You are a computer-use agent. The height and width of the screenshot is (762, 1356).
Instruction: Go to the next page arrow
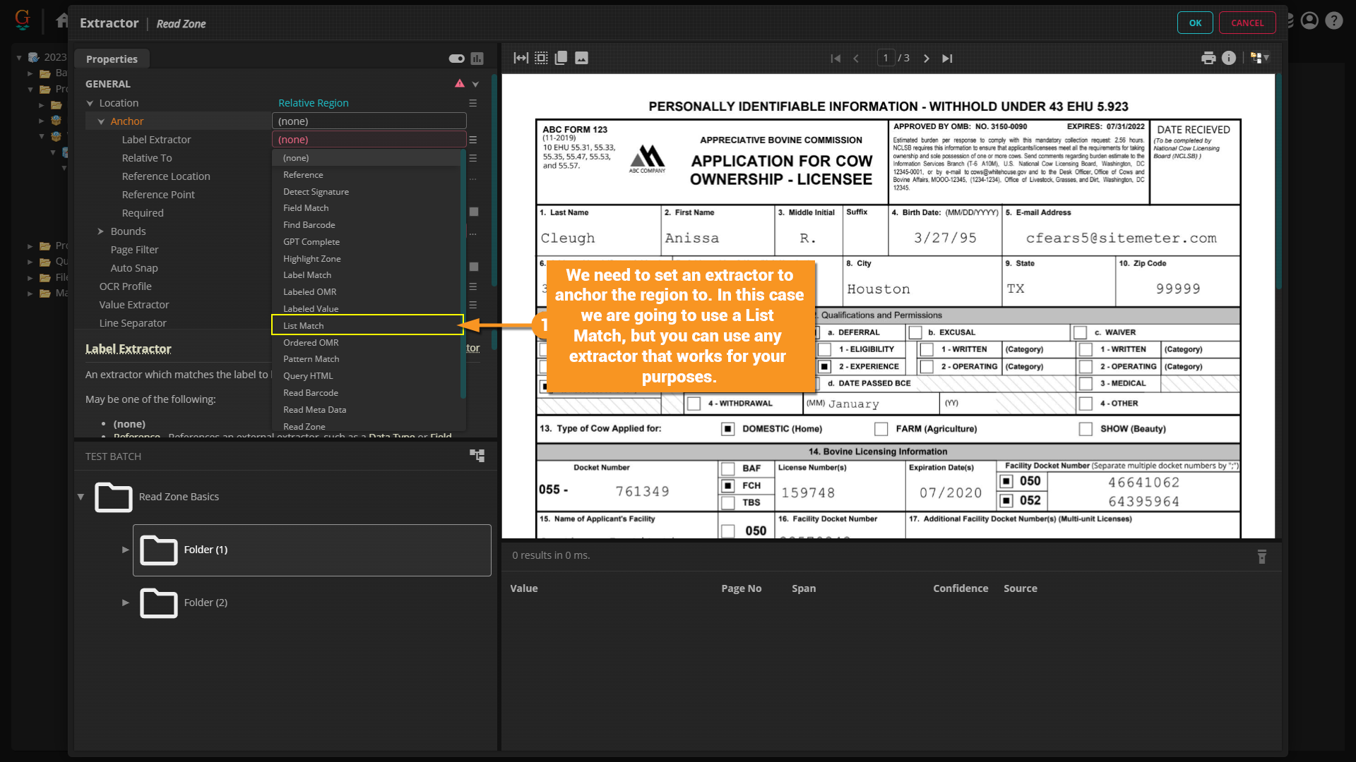927,59
